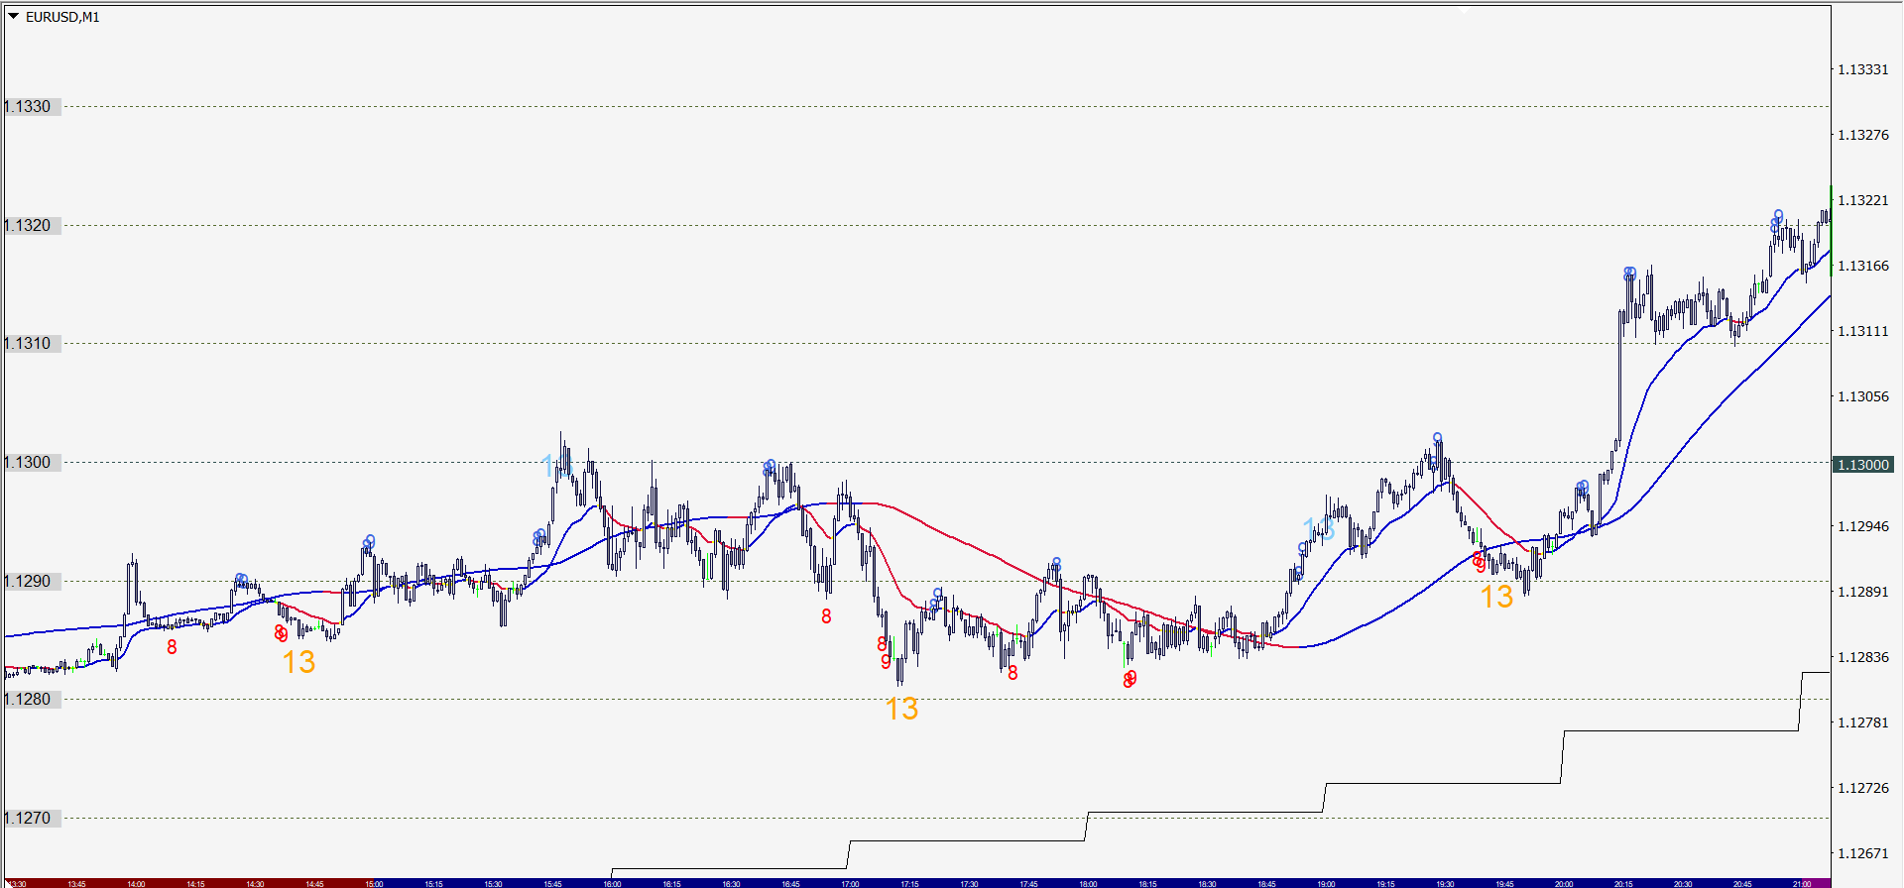Pick the 19:30 tick on the time axis
1904x888 pixels.
[x=1445, y=883]
